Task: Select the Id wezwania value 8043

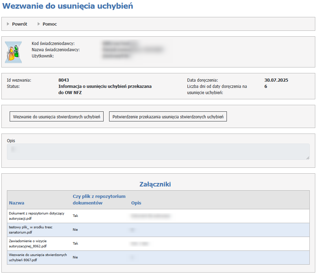Action: (x=64, y=80)
